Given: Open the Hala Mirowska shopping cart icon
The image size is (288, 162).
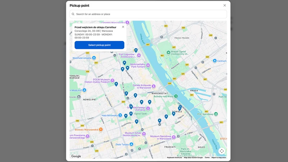Looking at the screenshot, I should pyautogui.click(x=120, y=115).
